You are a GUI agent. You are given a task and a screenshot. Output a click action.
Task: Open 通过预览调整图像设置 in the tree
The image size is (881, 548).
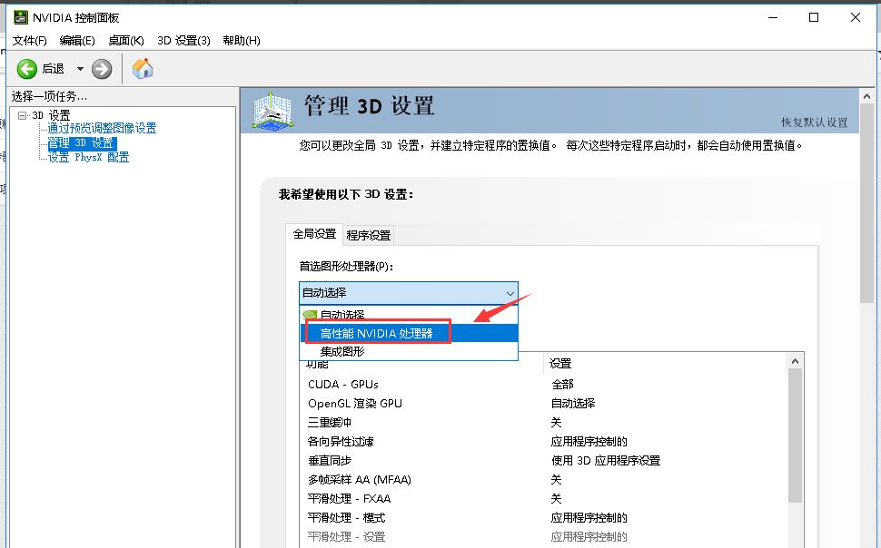click(x=102, y=129)
